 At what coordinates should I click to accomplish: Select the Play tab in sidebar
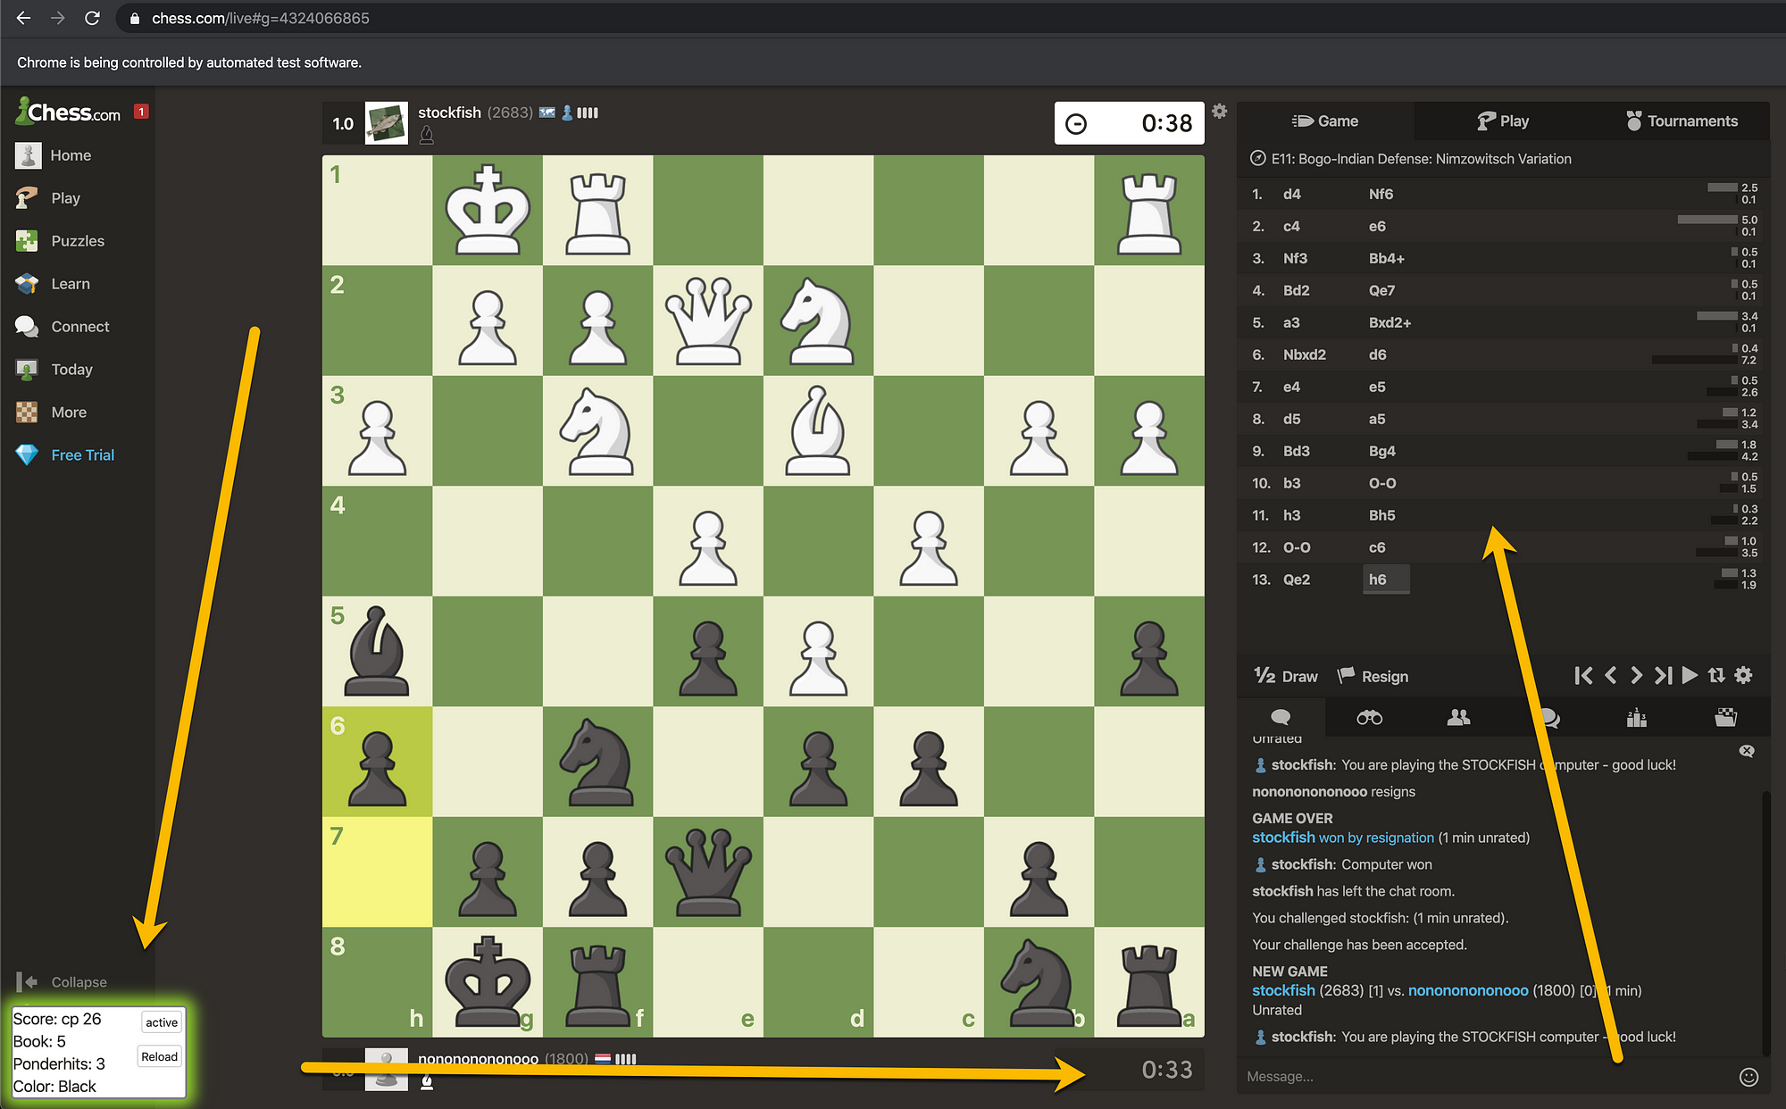64,198
